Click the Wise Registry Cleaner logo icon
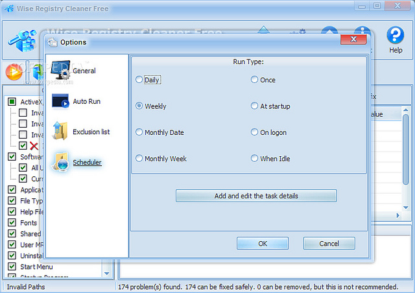 (x=24, y=41)
